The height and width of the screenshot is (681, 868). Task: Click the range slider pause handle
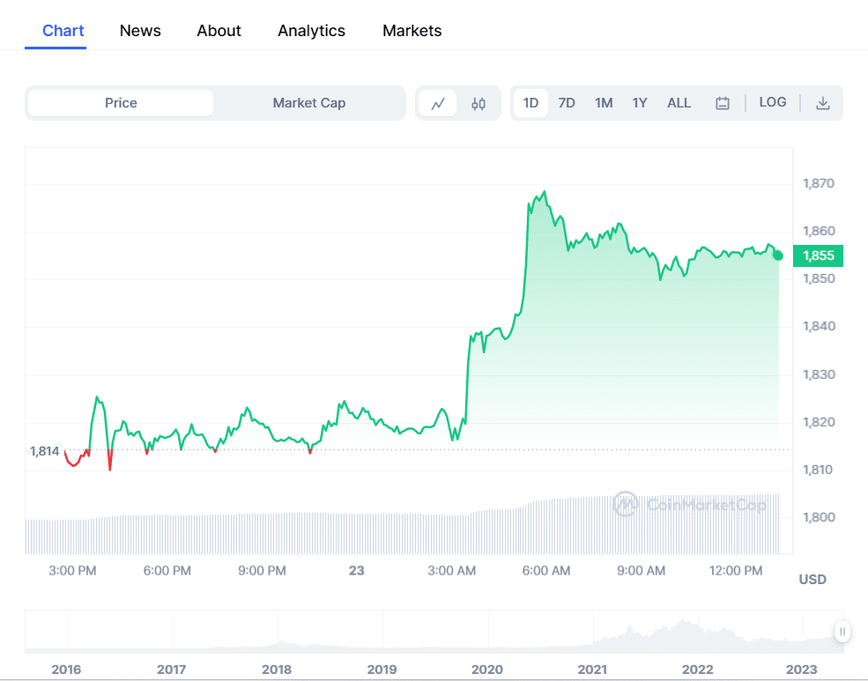coord(842,632)
